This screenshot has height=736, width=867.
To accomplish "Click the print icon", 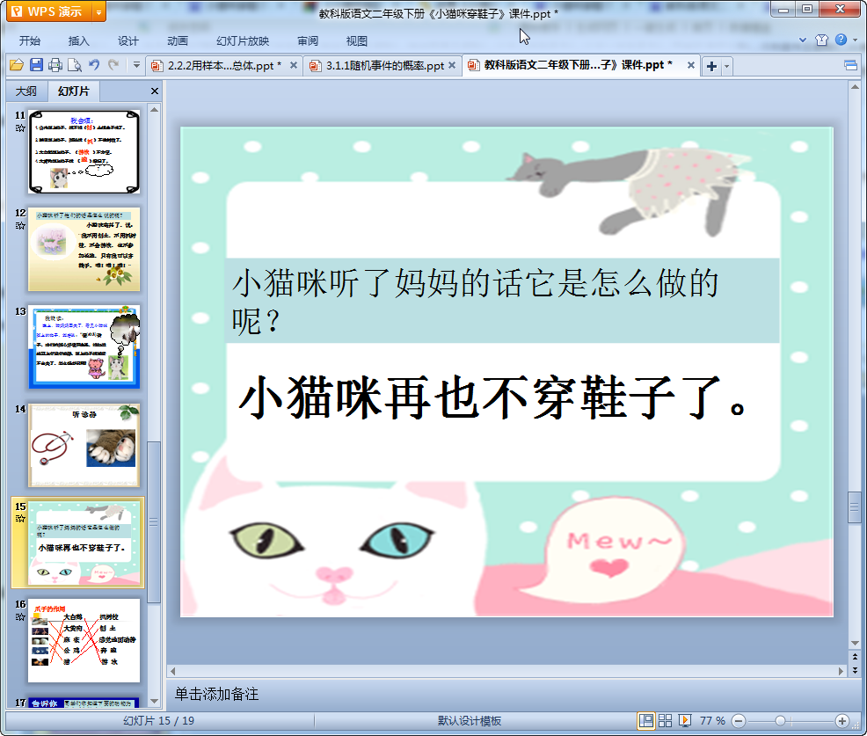I will [x=55, y=65].
